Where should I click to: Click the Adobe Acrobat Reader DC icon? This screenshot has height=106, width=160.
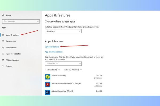tap(48, 85)
